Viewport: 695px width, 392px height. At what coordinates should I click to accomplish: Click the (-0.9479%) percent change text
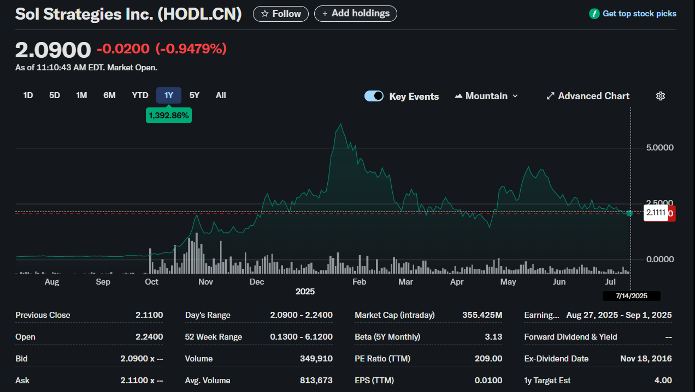click(191, 49)
